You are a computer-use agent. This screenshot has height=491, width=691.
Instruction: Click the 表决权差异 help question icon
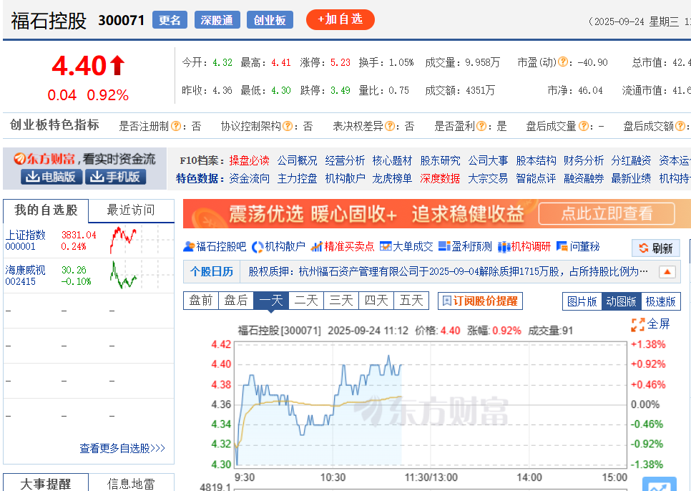(390, 126)
